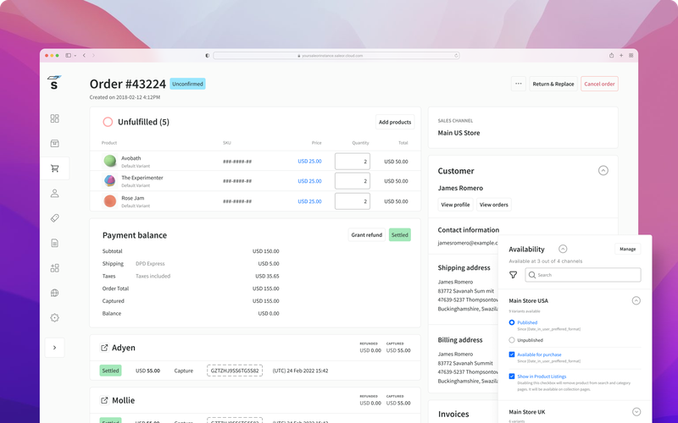This screenshot has width=678, height=423.
Task: Click the Cancel order button
Action: 599,84
